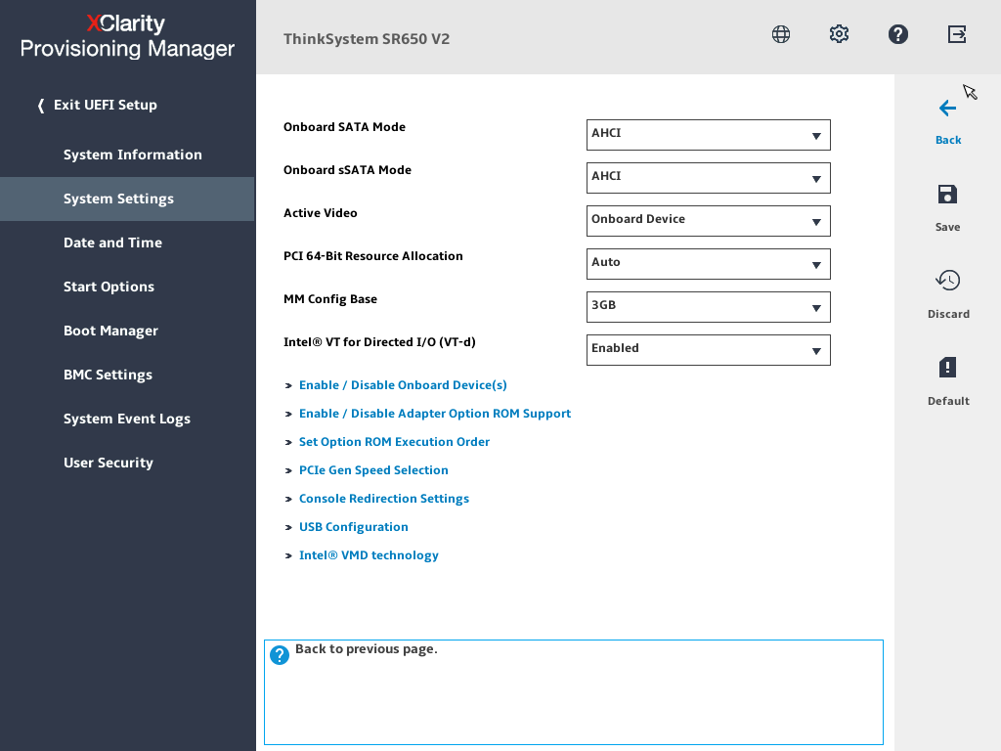This screenshot has height=751, width=1001.
Task: Open Console Redirection Settings
Action: (383, 498)
